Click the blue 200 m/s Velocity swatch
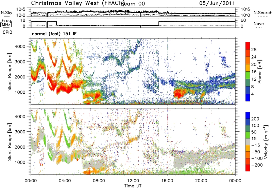This screenshot has width=272, height=188. tap(248, 115)
